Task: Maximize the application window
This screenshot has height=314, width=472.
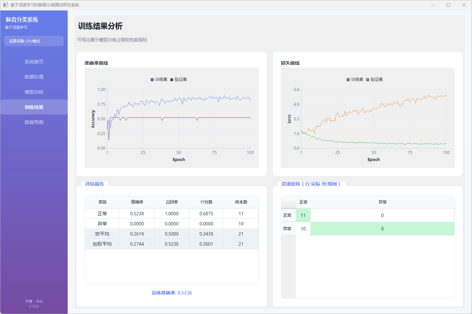Action: point(448,5)
